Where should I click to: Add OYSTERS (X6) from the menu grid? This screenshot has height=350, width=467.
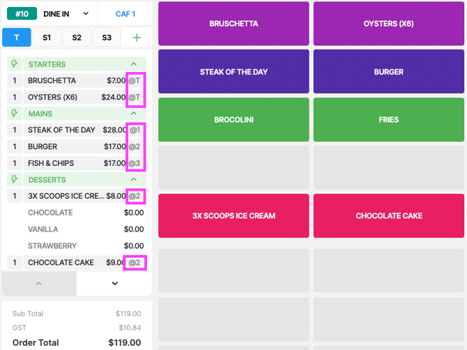point(389,24)
